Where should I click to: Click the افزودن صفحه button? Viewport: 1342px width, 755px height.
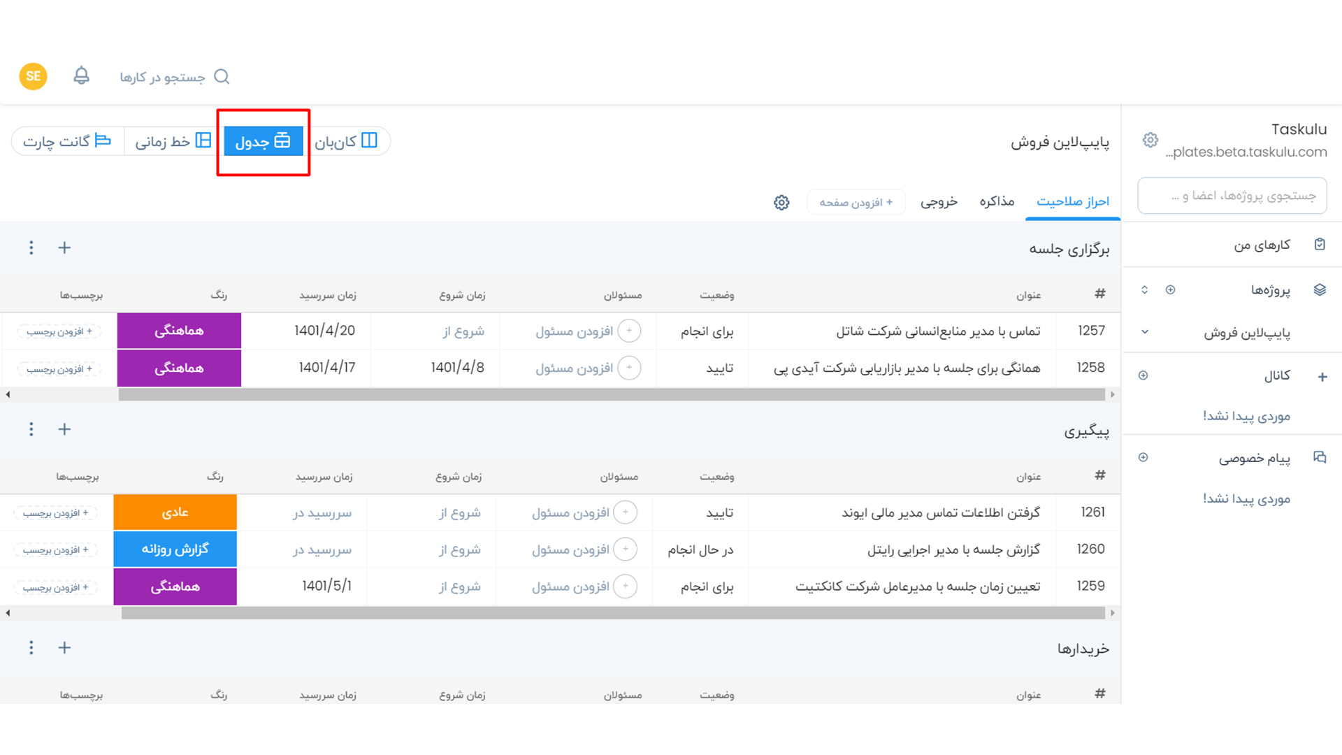click(x=856, y=202)
